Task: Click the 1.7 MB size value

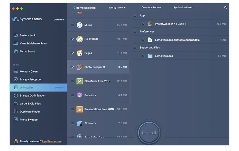Action: [222, 56]
